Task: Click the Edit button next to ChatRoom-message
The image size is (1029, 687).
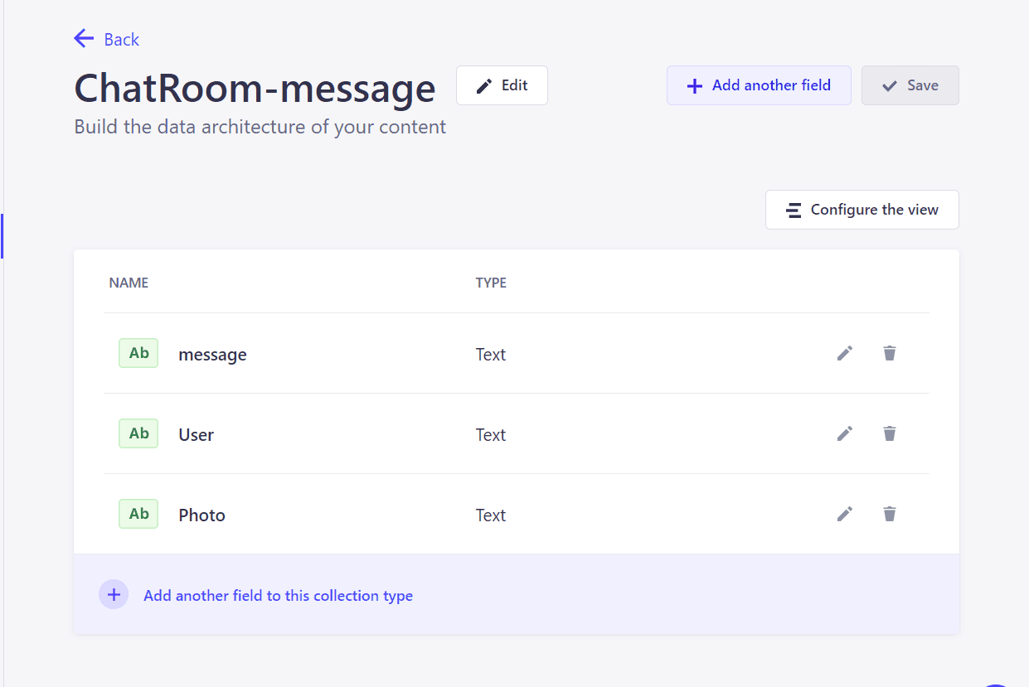Action: [x=502, y=85]
